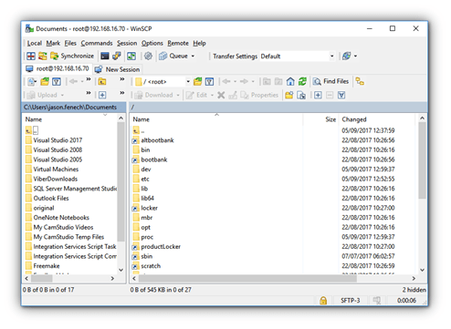
Task: Open the Mark menu
Action: pyautogui.click(x=53, y=43)
